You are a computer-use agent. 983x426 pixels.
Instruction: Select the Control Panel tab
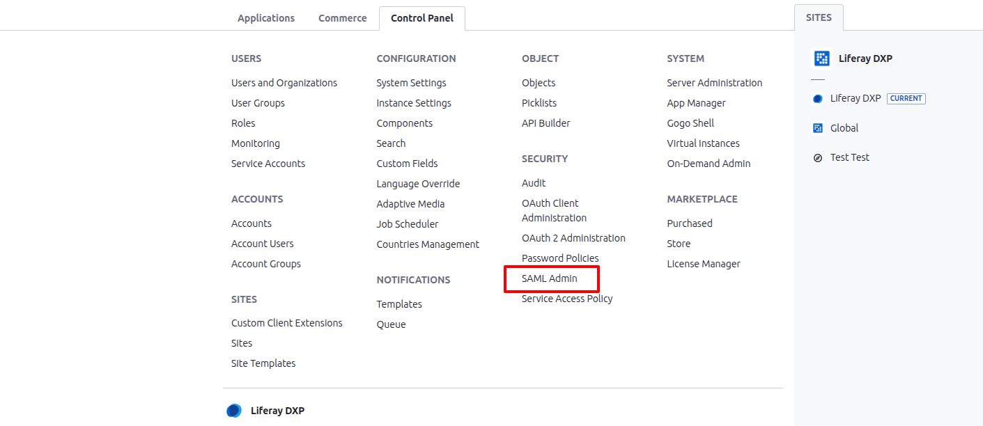coord(422,18)
